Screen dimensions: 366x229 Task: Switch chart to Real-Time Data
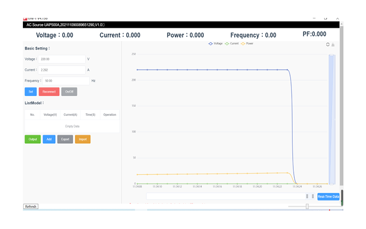pyautogui.click(x=328, y=196)
